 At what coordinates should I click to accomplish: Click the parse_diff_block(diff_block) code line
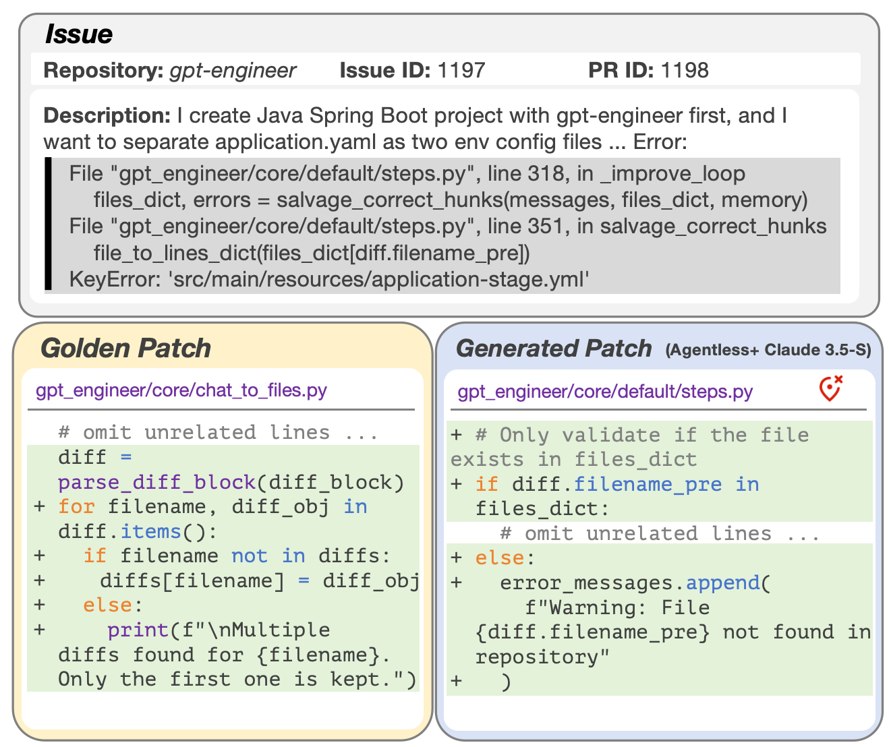tap(231, 482)
